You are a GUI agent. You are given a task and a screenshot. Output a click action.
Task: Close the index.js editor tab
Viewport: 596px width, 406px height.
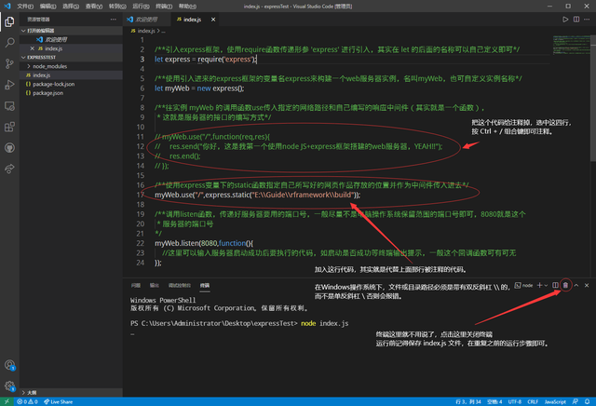click(213, 20)
